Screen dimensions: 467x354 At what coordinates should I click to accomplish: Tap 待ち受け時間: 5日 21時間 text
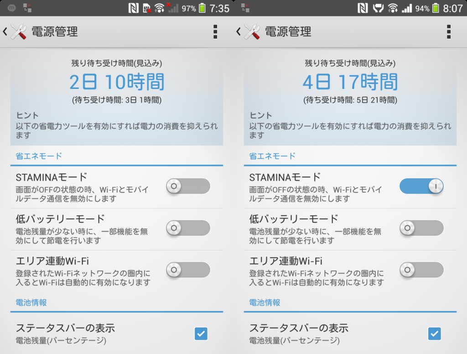pos(350,100)
